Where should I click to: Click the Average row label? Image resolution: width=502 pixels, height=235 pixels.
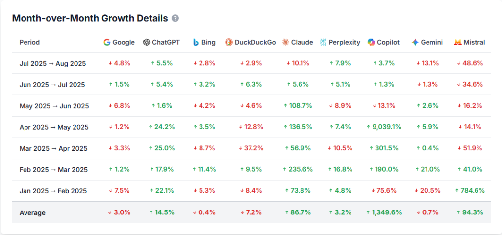pos(32,212)
